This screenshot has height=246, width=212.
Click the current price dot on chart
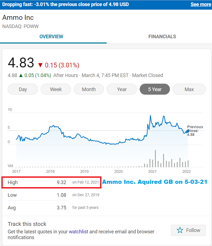(188, 131)
